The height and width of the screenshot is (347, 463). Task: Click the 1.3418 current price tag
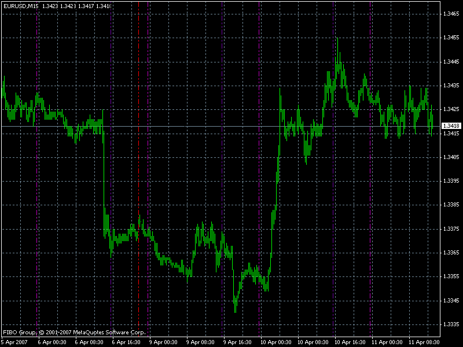451,126
